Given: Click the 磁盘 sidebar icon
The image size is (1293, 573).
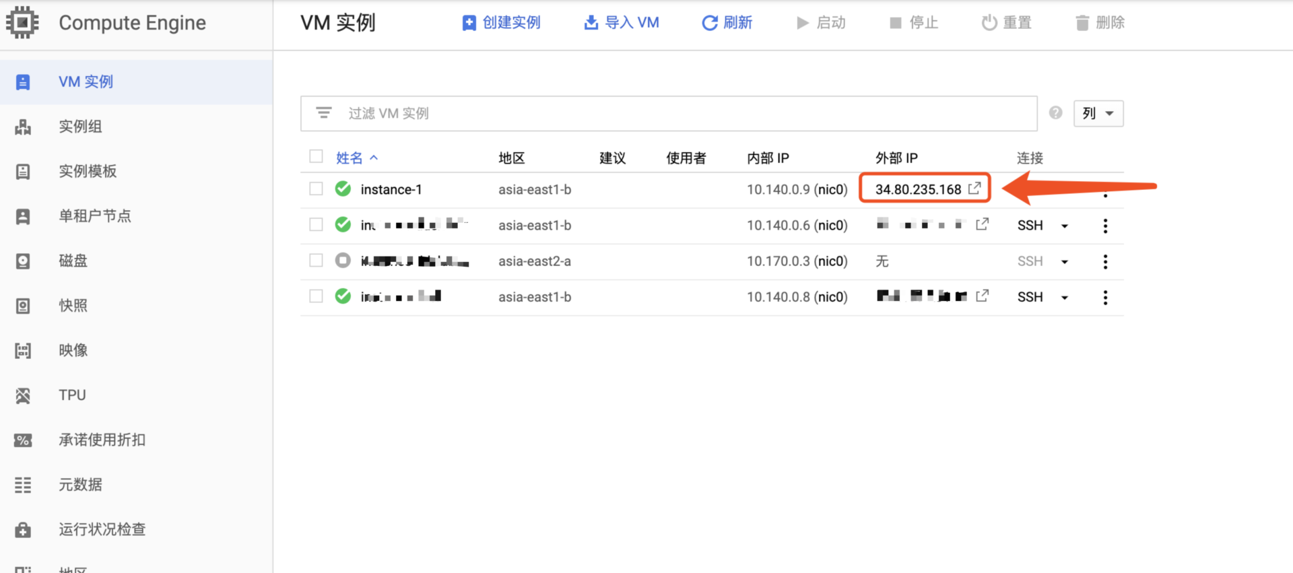Looking at the screenshot, I should pyautogui.click(x=23, y=261).
